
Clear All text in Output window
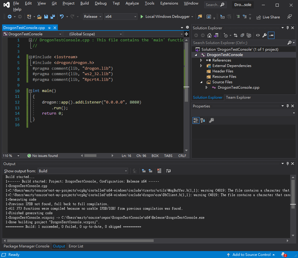(159, 171)
